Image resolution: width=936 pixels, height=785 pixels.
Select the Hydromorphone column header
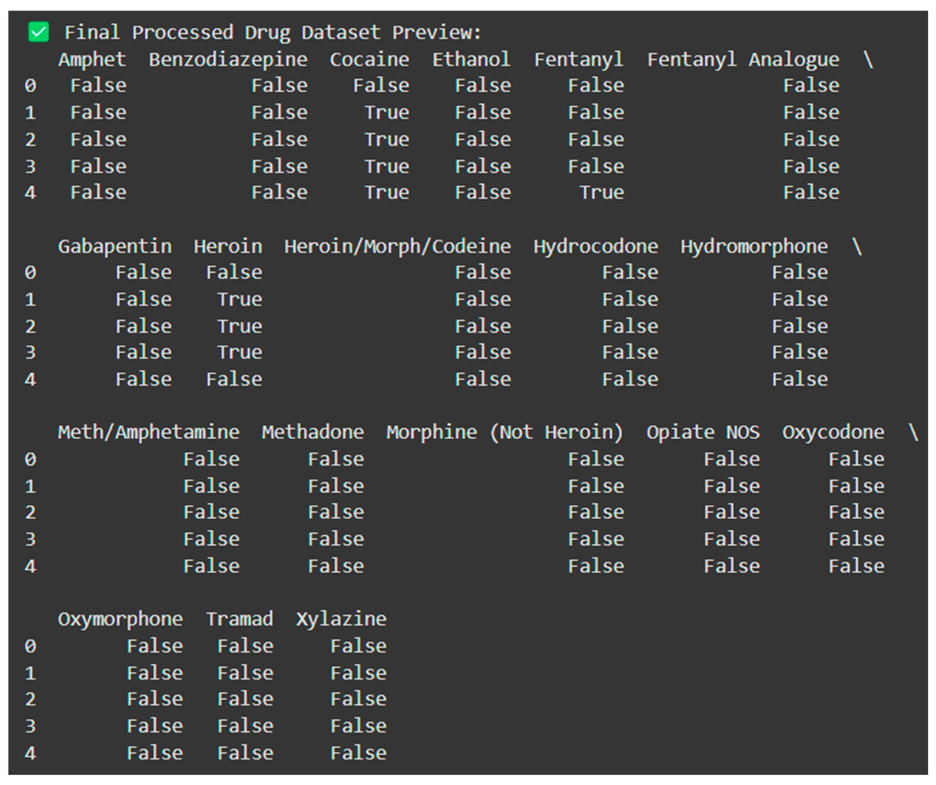click(x=754, y=246)
